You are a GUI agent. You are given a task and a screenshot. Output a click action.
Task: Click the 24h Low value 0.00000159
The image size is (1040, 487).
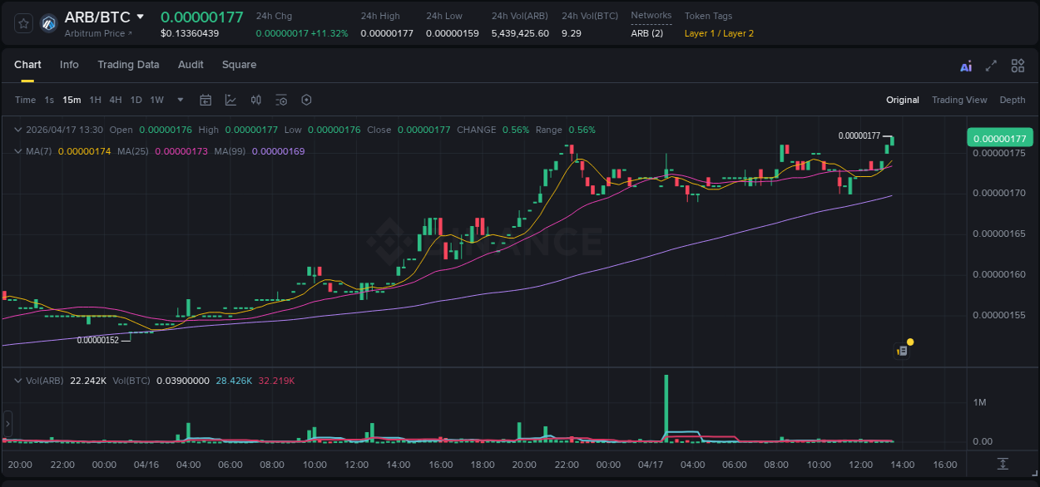[x=452, y=33]
